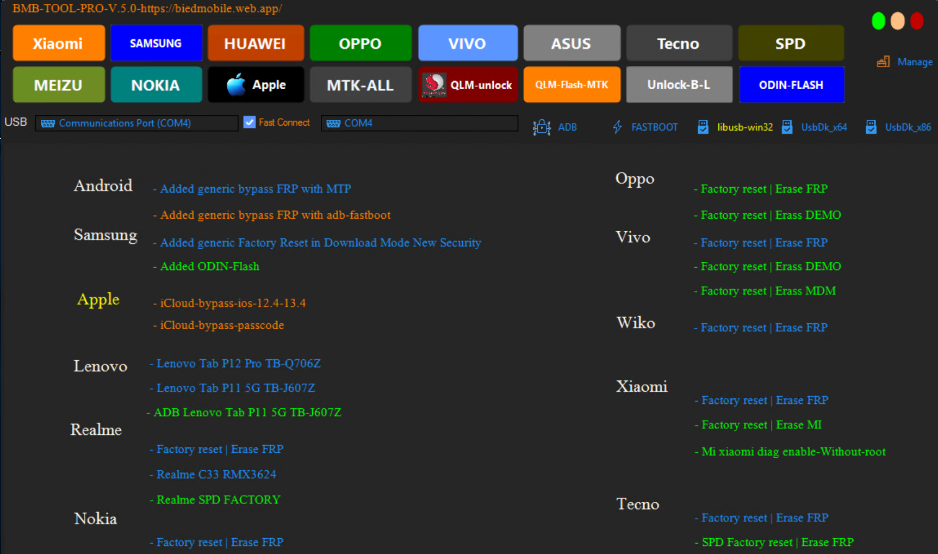Switch to the HUAWEI tab
938x554 pixels.
pos(256,43)
